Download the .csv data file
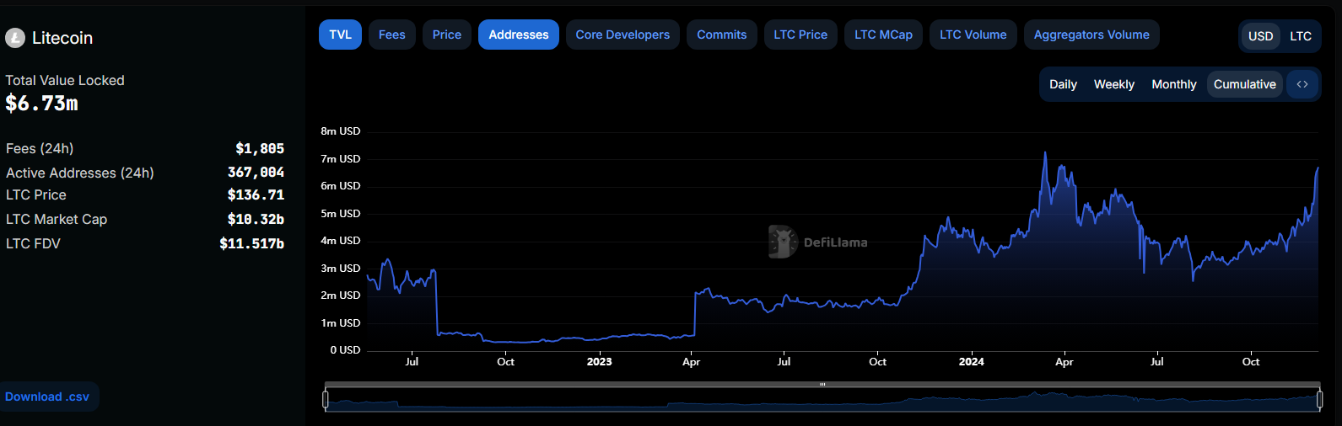This screenshot has height=426, width=1342. [x=47, y=397]
